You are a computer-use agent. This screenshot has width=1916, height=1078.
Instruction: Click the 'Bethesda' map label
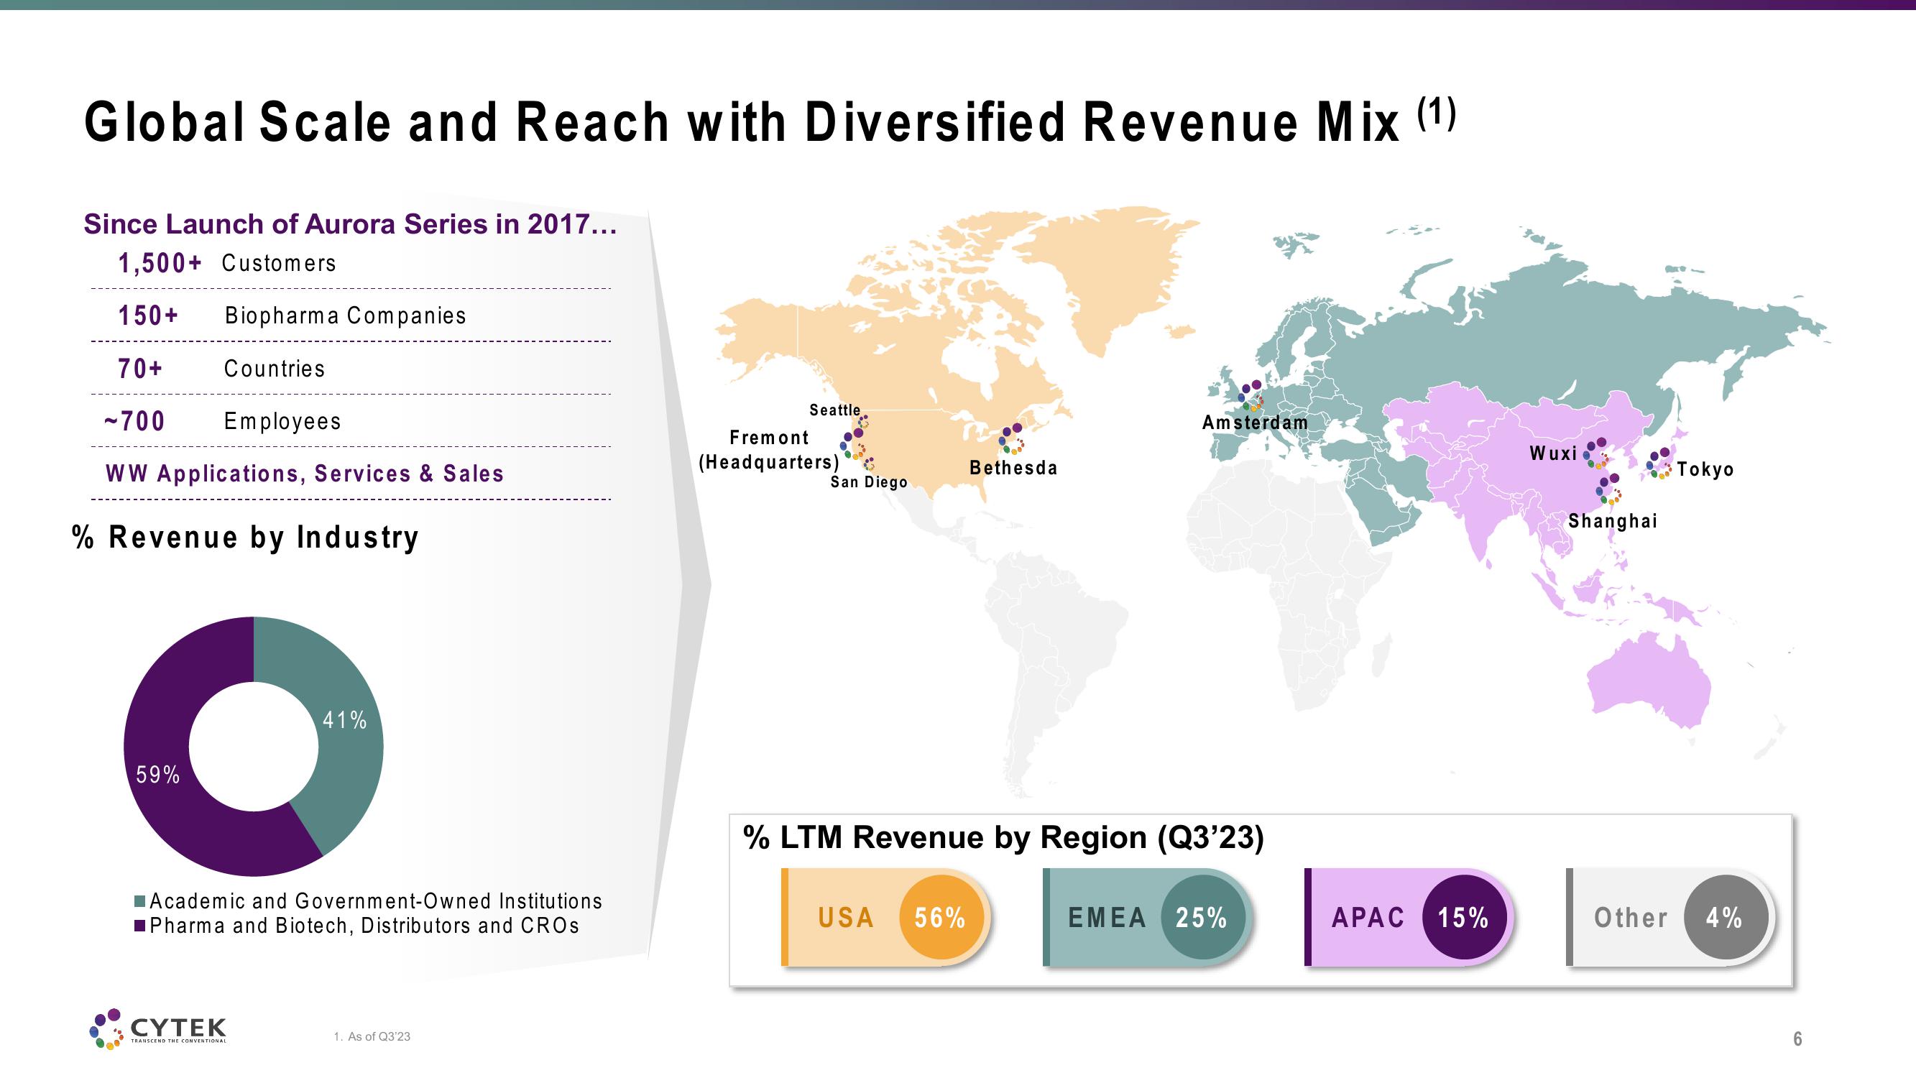pos(1013,468)
